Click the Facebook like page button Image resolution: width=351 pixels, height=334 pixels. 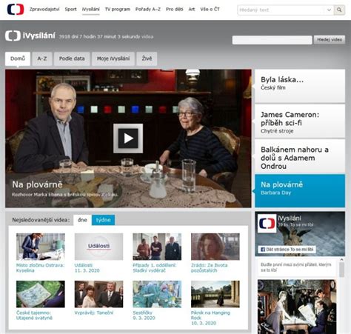(x=287, y=250)
